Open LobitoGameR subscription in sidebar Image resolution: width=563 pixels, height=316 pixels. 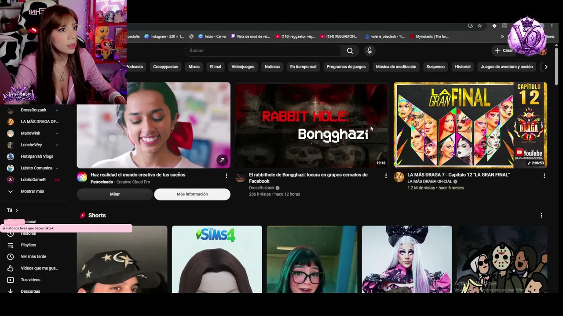click(x=33, y=180)
